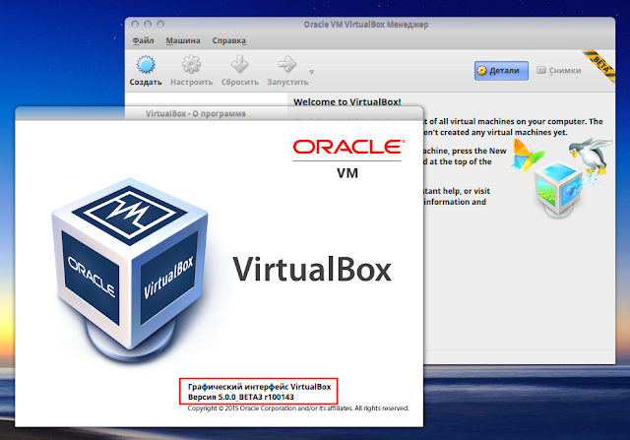
Task: Click the text 'Графический интерфейс VirtualBox'
Action: [260, 387]
